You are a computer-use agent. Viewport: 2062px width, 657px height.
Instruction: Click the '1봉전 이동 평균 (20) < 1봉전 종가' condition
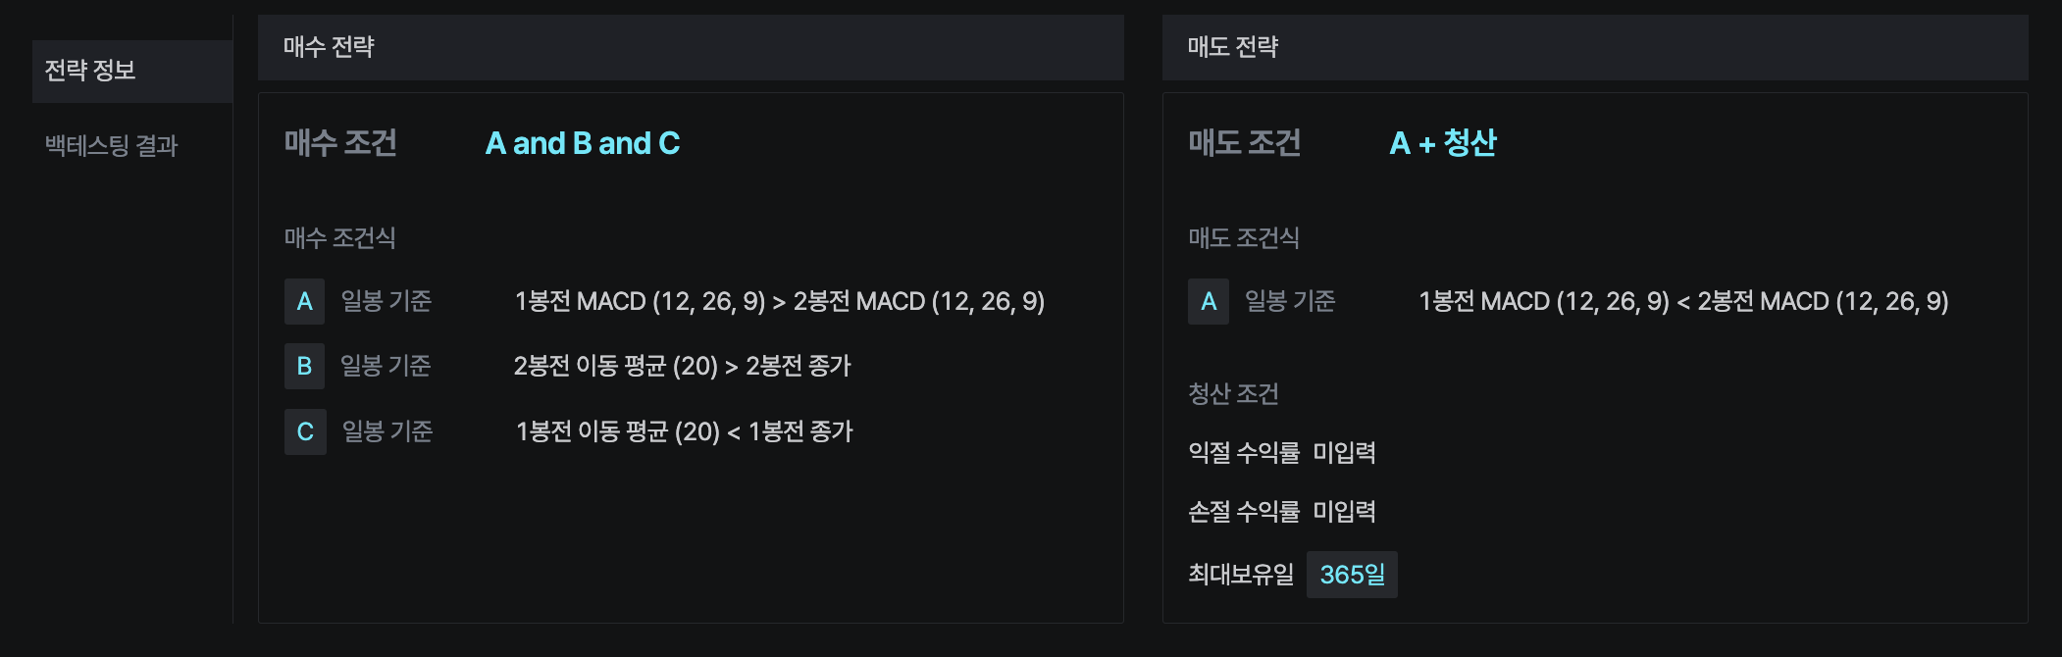point(684,431)
